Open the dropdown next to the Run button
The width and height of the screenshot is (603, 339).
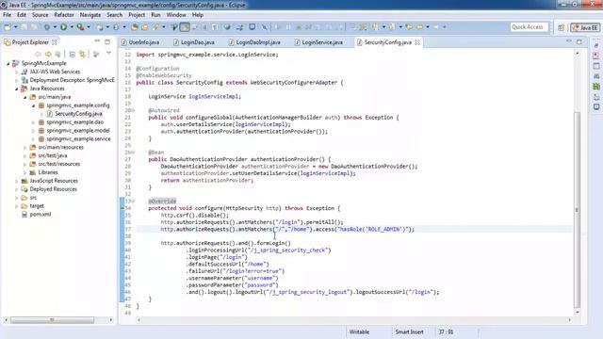[72, 27]
